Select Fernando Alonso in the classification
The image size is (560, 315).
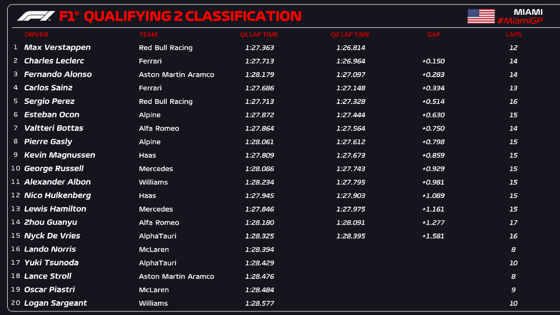[58, 74]
